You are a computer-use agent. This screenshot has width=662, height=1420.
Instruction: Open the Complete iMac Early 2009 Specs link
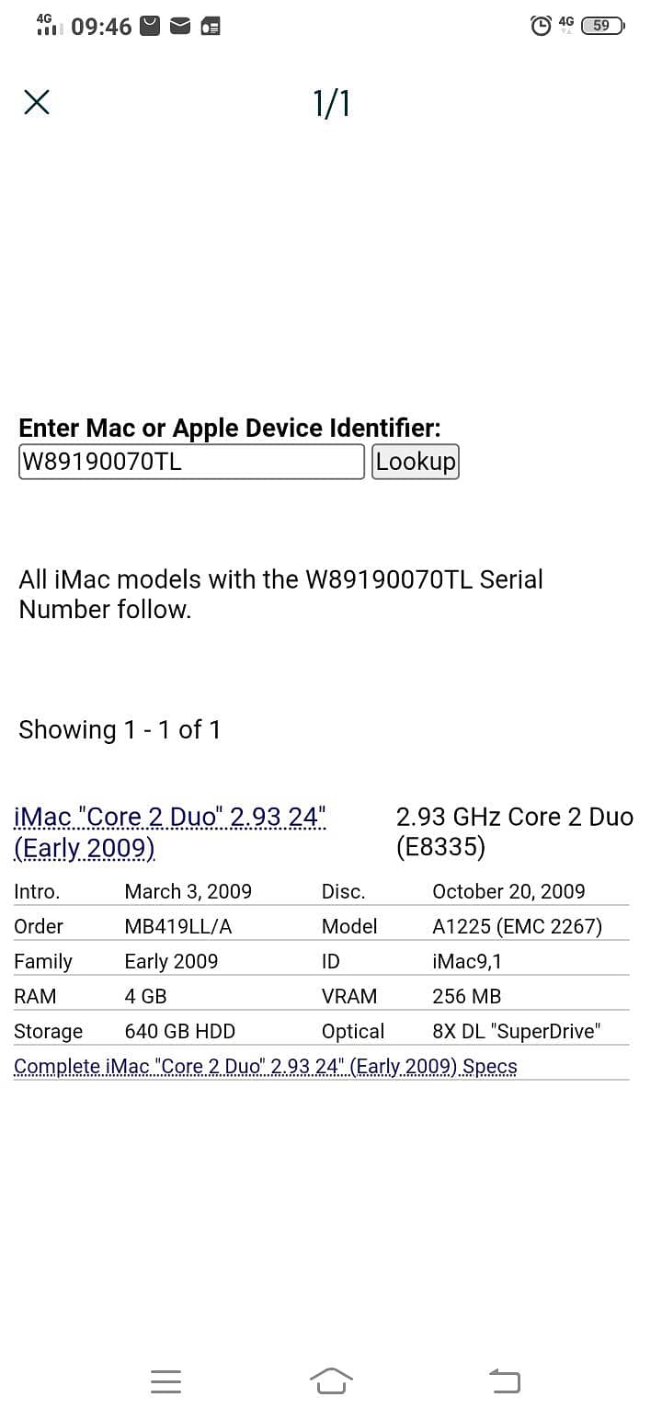pyautogui.click(x=265, y=1066)
